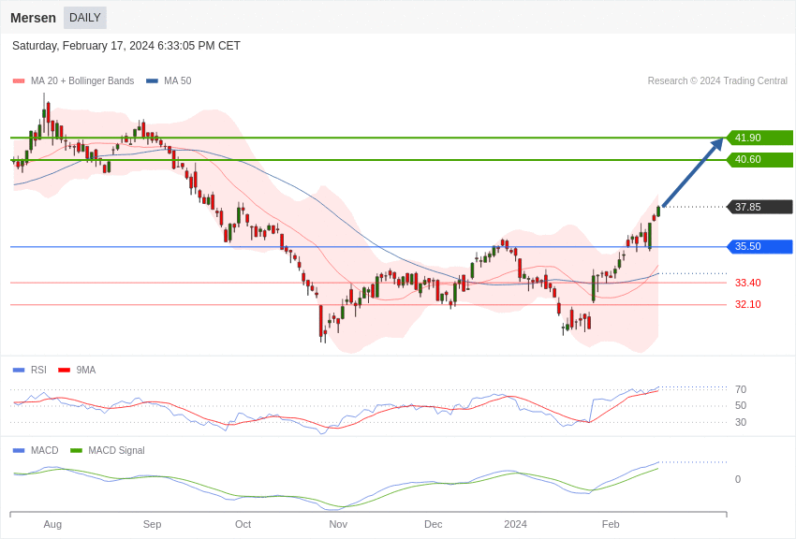Click the 35.50 blue pivot price tag

pyautogui.click(x=759, y=247)
